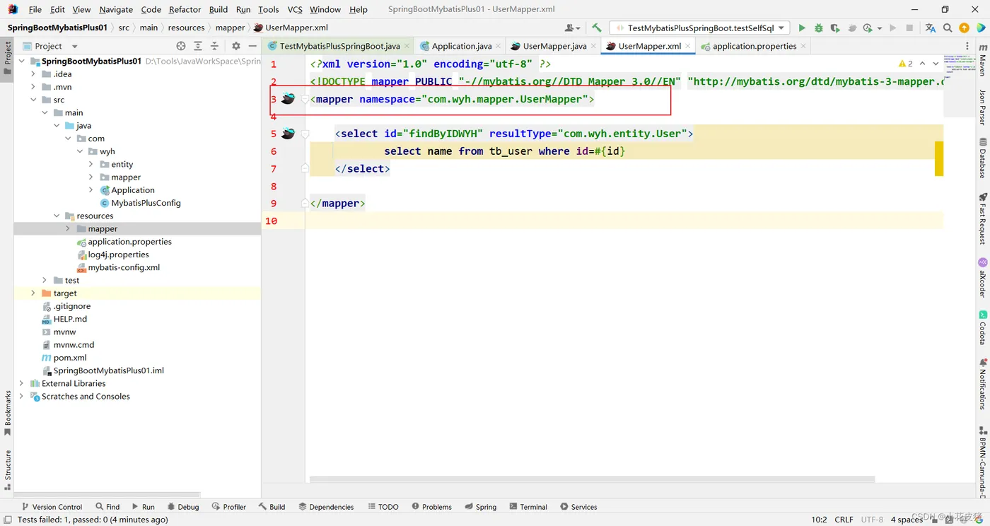Collapse the src folder

click(33, 100)
